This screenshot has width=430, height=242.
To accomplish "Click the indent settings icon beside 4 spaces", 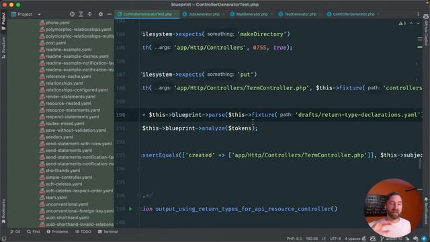I will 364,239.
